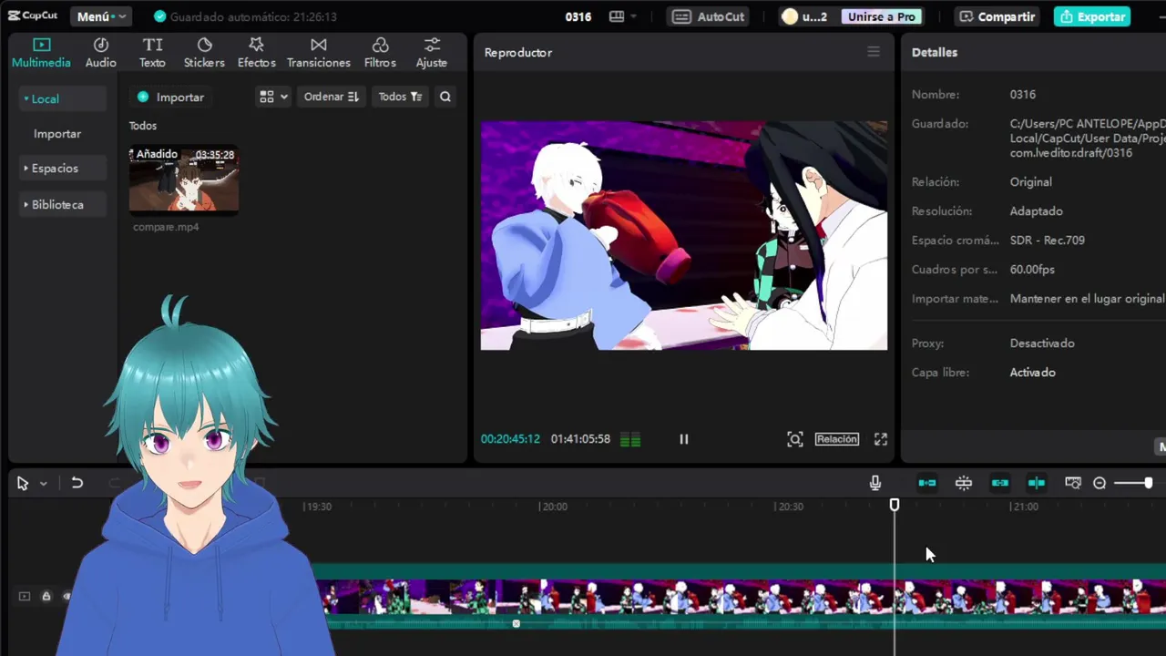Toggle the main track magnet
Image resolution: width=1166 pixels, height=656 pixels.
927,483
